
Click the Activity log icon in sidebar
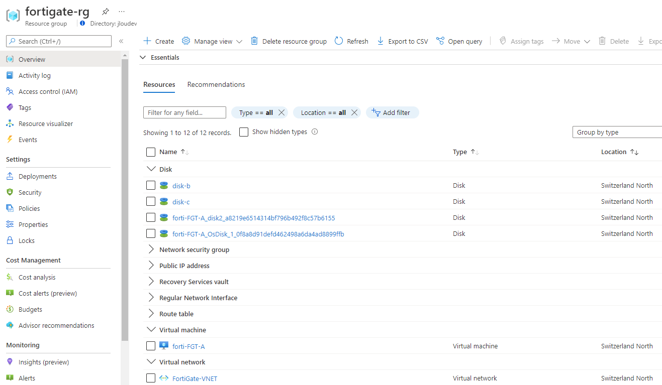point(10,75)
